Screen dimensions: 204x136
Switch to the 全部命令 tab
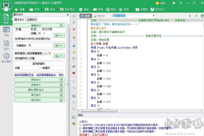tap(32, 20)
